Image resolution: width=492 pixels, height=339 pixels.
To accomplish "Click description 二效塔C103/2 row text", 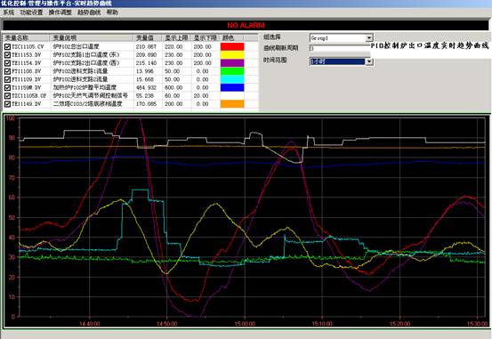I will point(87,104).
